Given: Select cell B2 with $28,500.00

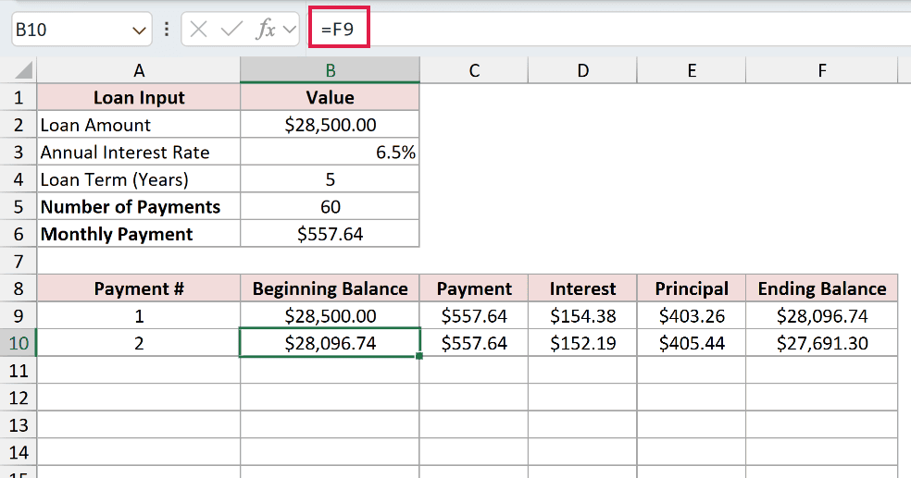Looking at the screenshot, I should click(x=330, y=125).
